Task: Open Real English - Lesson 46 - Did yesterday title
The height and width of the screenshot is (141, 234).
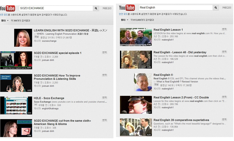Action: pyautogui.click(x=180, y=52)
